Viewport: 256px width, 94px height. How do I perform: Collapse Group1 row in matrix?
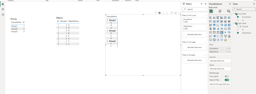coord(107,20)
